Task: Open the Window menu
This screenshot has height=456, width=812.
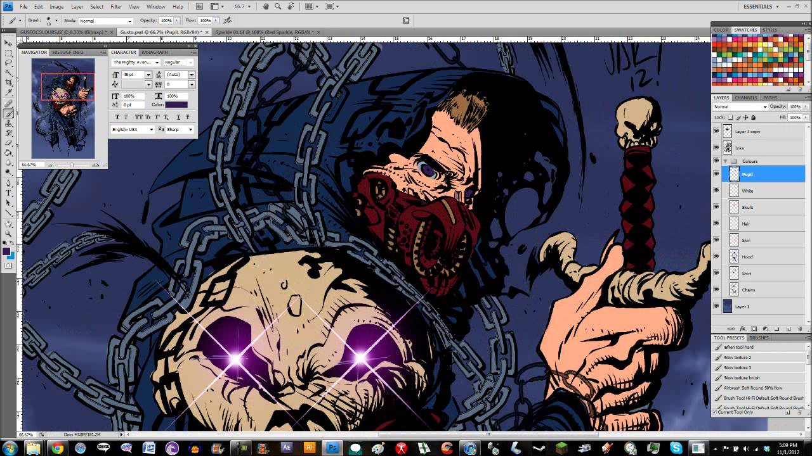Action: pos(156,6)
